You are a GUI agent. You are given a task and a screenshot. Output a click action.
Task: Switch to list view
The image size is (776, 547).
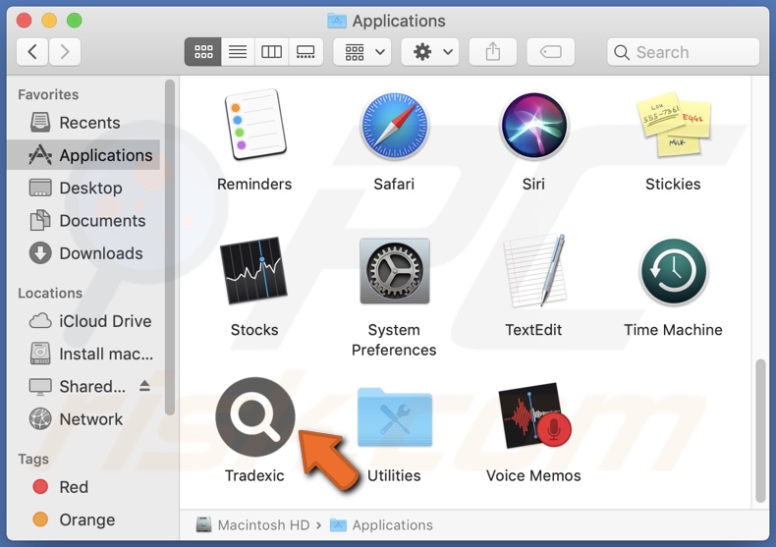pyautogui.click(x=238, y=51)
